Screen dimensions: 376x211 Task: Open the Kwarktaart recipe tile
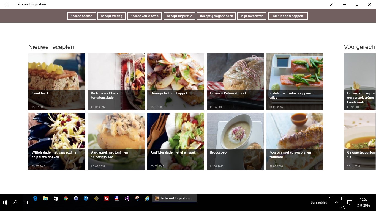(57, 82)
